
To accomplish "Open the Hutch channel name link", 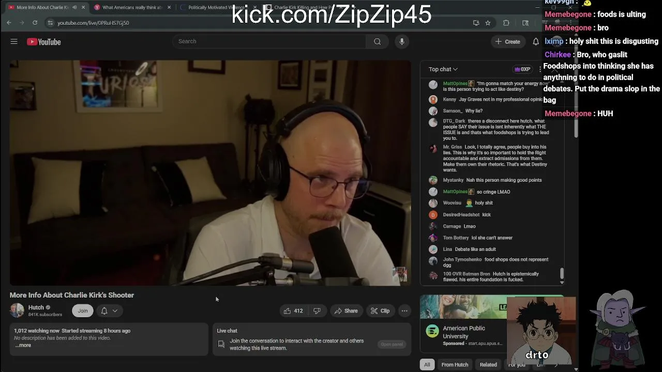I will tap(36, 307).
